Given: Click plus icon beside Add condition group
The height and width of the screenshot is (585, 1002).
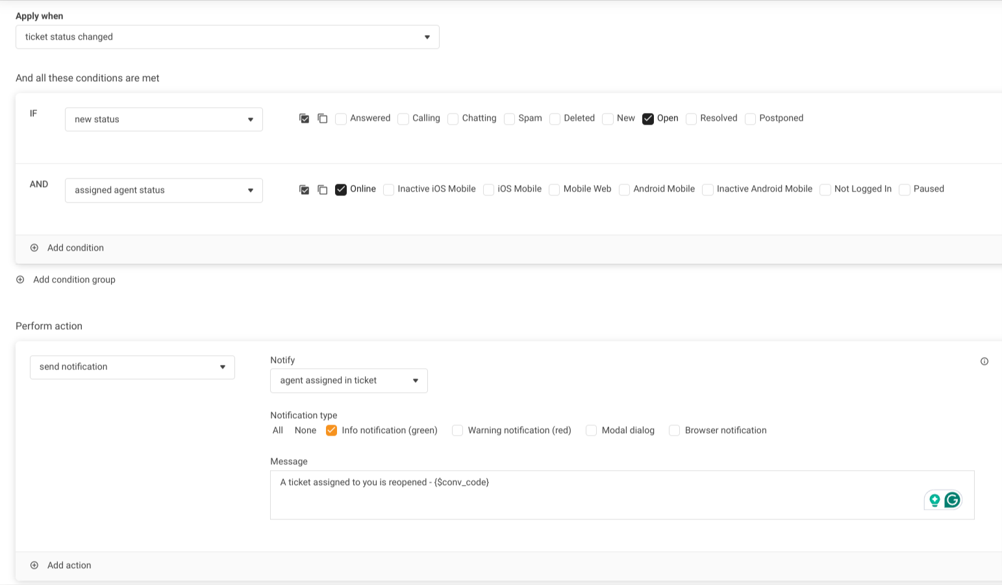Looking at the screenshot, I should coord(20,280).
